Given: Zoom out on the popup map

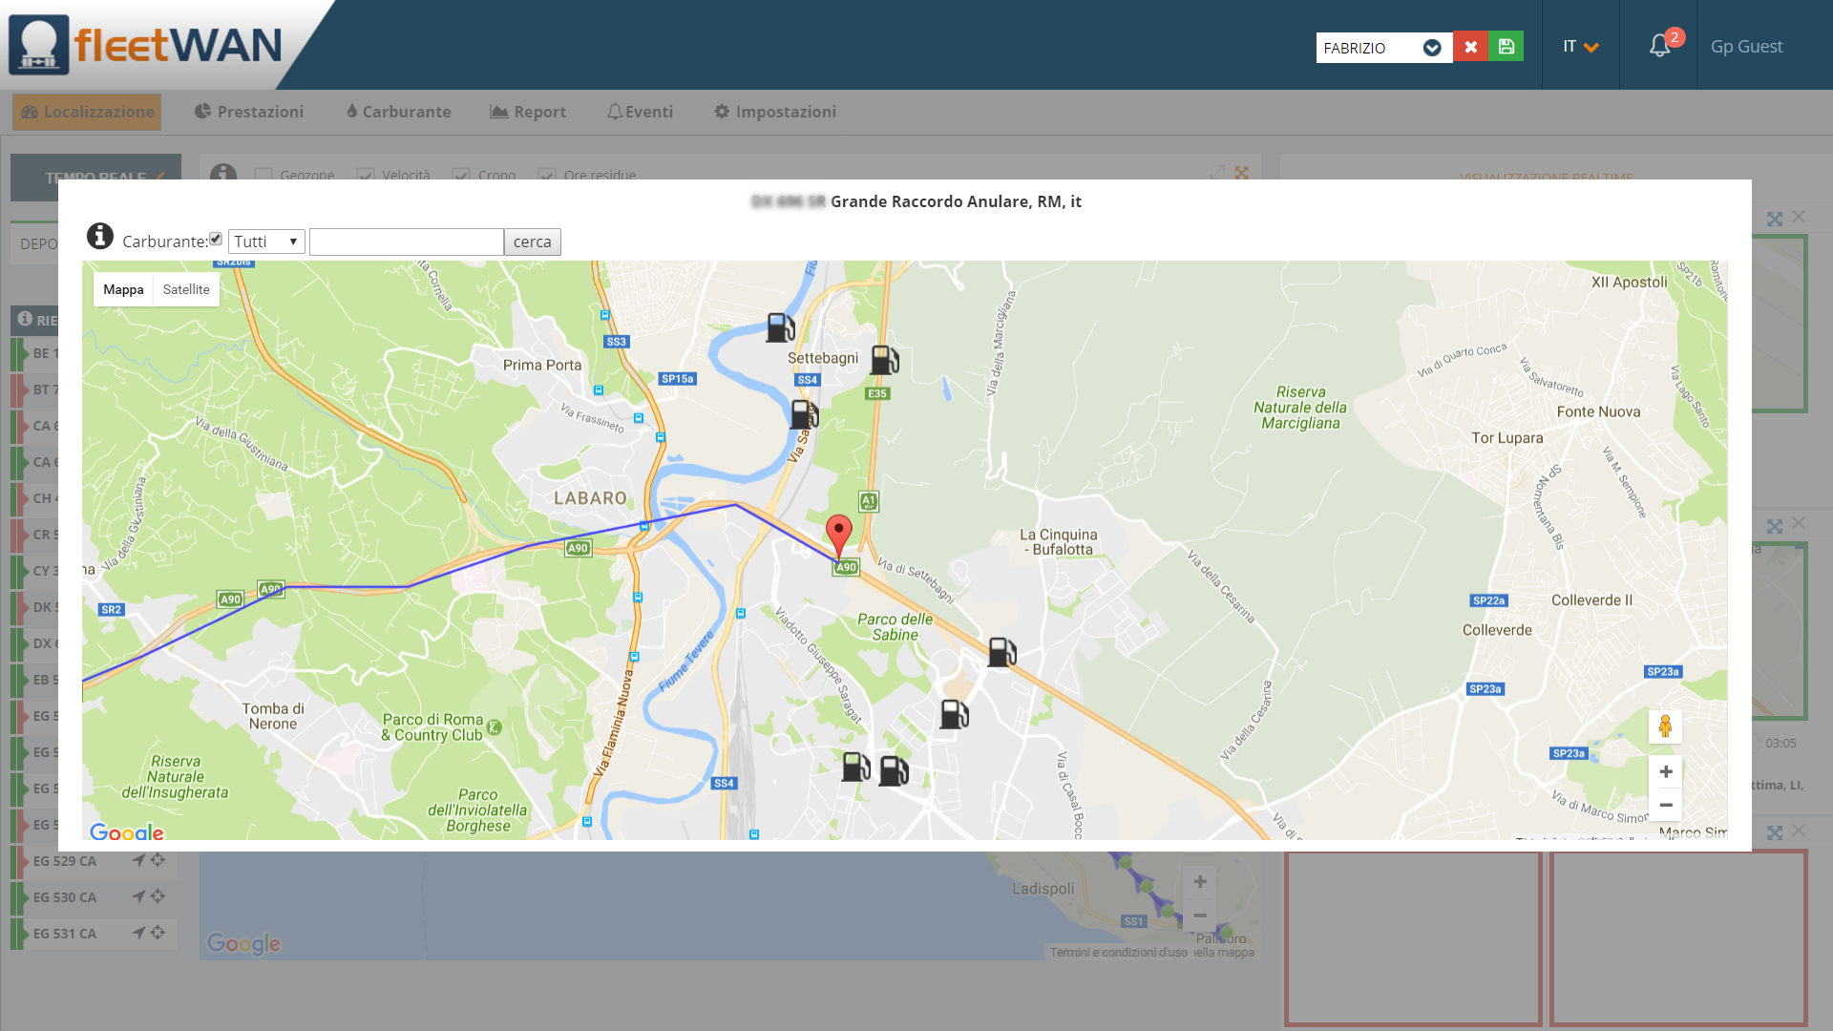Looking at the screenshot, I should tap(1665, 805).
